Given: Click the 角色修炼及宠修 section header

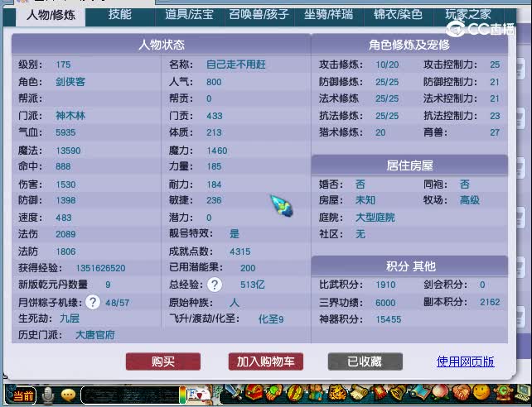Looking at the screenshot, I should [x=409, y=45].
